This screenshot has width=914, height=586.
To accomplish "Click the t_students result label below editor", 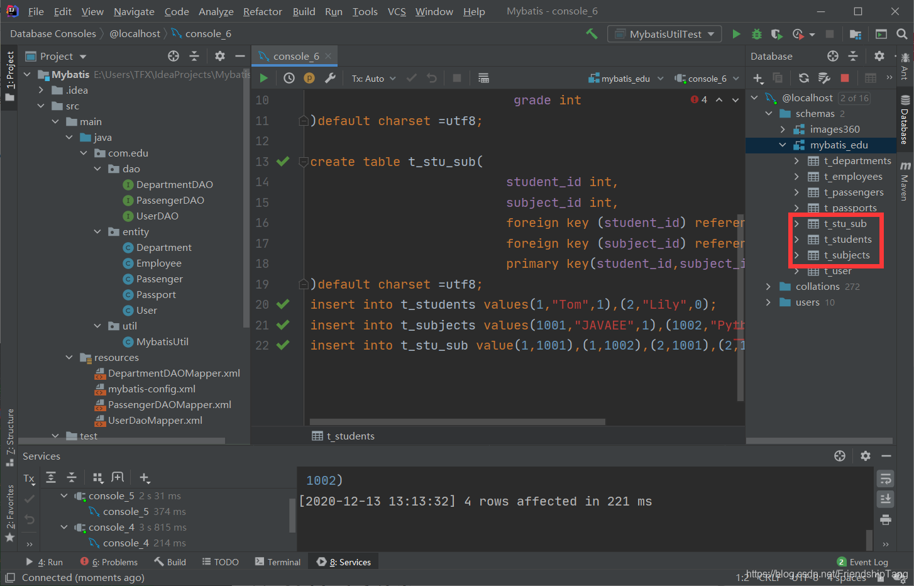I will [343, 436].
